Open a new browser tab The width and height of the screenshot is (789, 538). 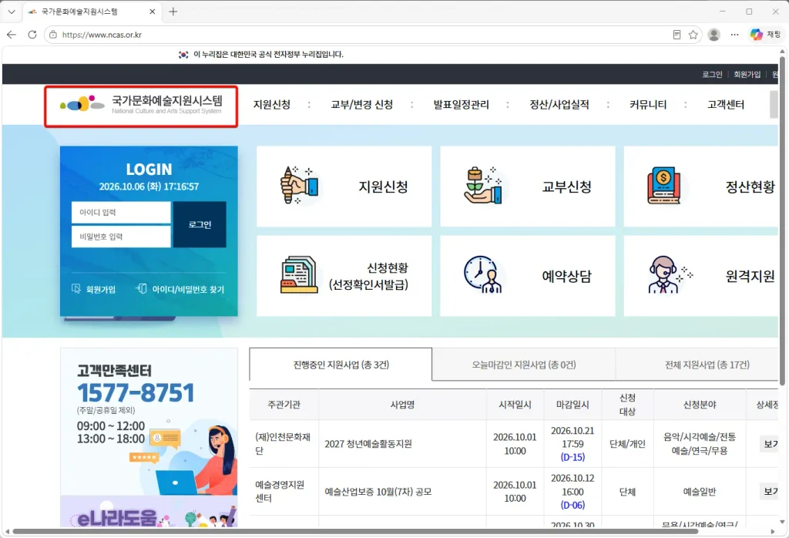tap(173, 12)
